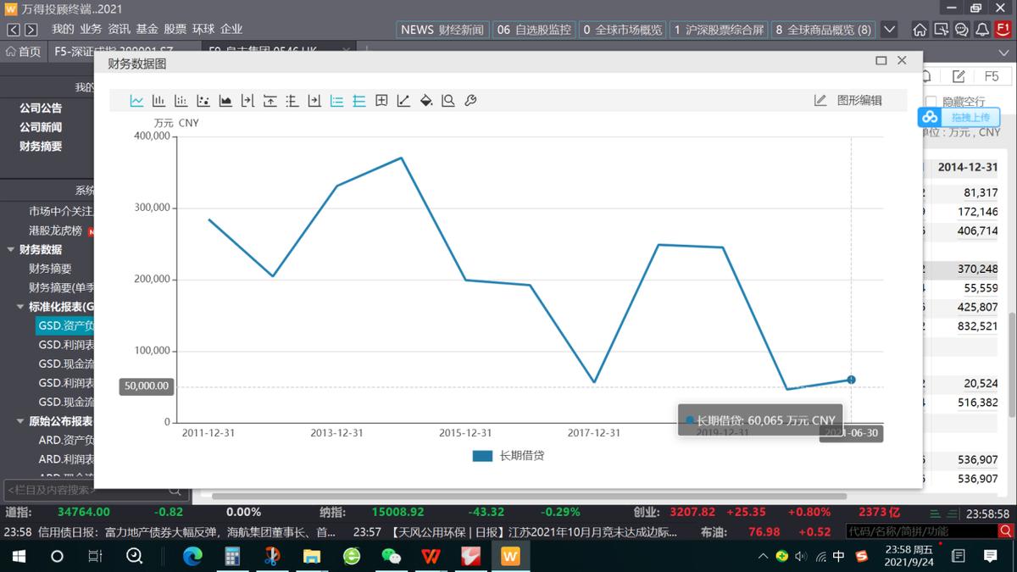Click the zoom grid plus icon

coord(381,101)
